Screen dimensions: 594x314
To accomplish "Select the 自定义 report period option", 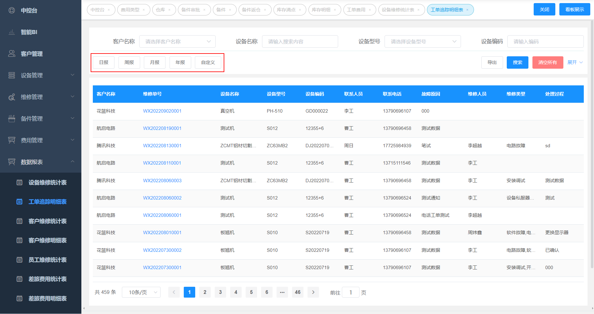I will point(208,62).
